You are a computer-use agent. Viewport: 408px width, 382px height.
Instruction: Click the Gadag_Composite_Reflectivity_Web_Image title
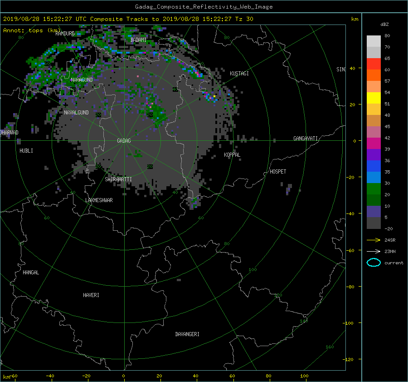[204, 7]
